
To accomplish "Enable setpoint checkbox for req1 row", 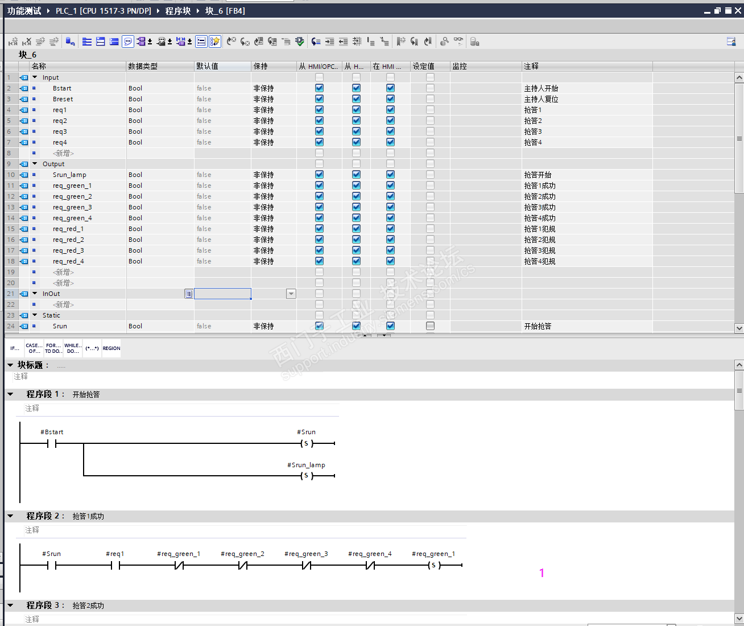I will click(430, 110).
